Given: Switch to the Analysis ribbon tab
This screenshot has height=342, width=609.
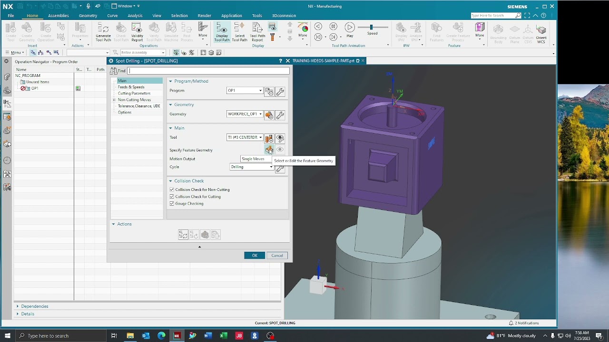Looking at the screenshot, I should coord(135,16).
